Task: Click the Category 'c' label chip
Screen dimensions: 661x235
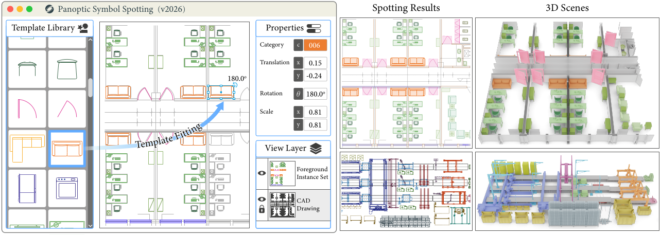Action: [298, 45]
